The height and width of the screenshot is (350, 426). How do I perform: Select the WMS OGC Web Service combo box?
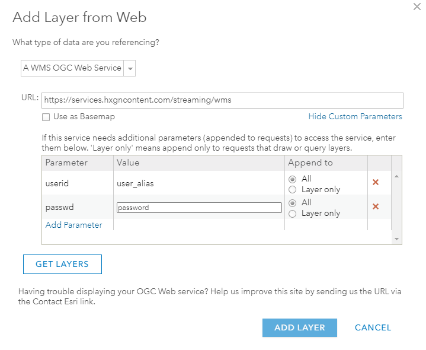point(72,68)
